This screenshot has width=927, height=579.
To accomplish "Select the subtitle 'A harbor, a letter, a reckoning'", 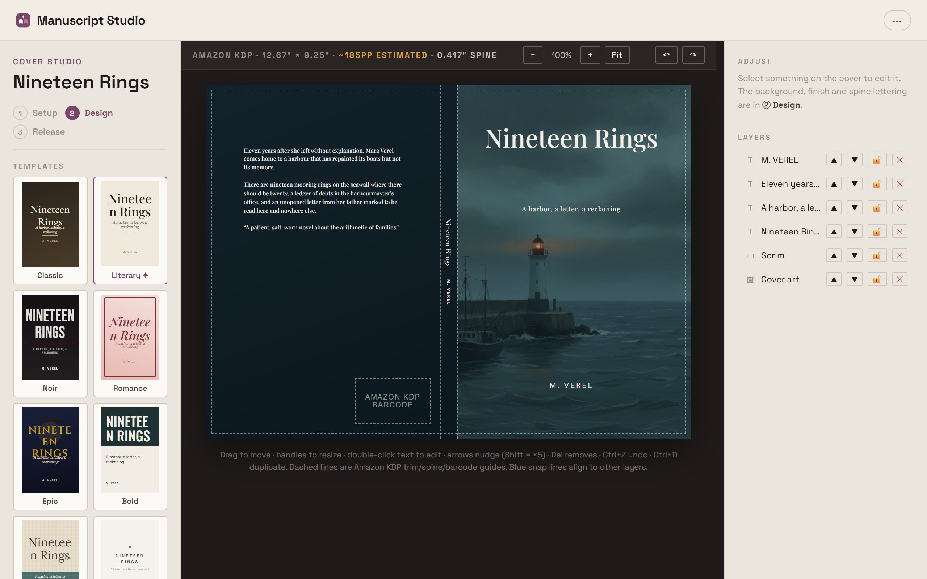I will pos(571,209).
